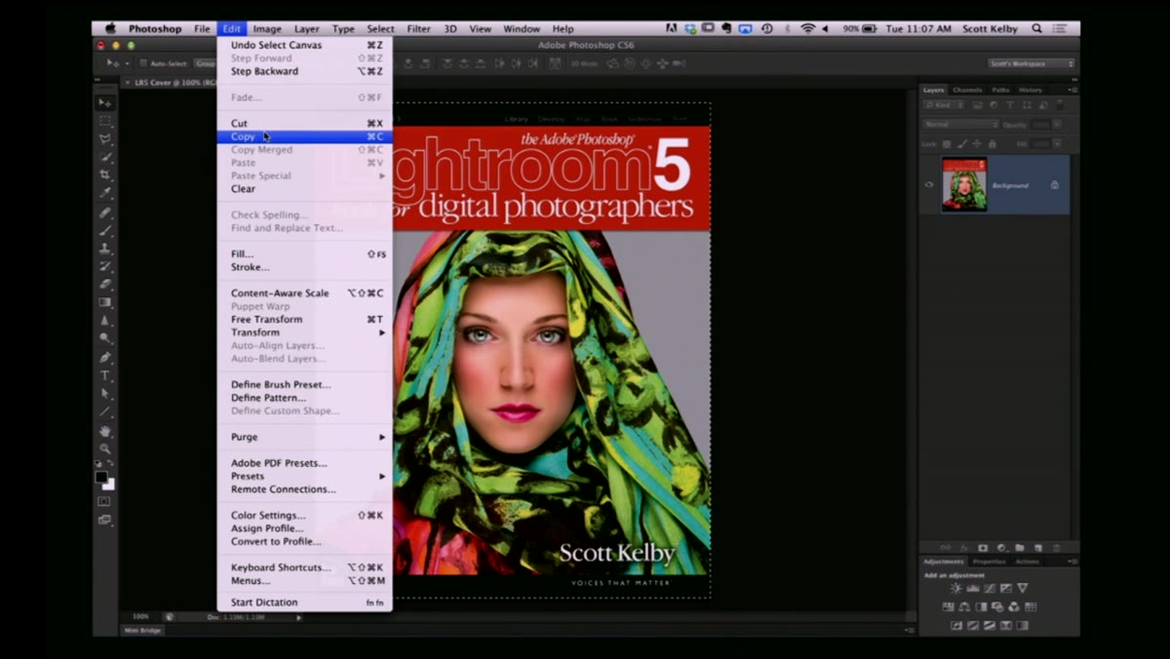Select the Quick Selection tool
Image resolution: width=1170 pixels, height=659 pixels.
(x=104, y=157)
